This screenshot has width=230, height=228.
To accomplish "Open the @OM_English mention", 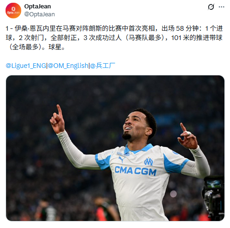I will point(68,66).
